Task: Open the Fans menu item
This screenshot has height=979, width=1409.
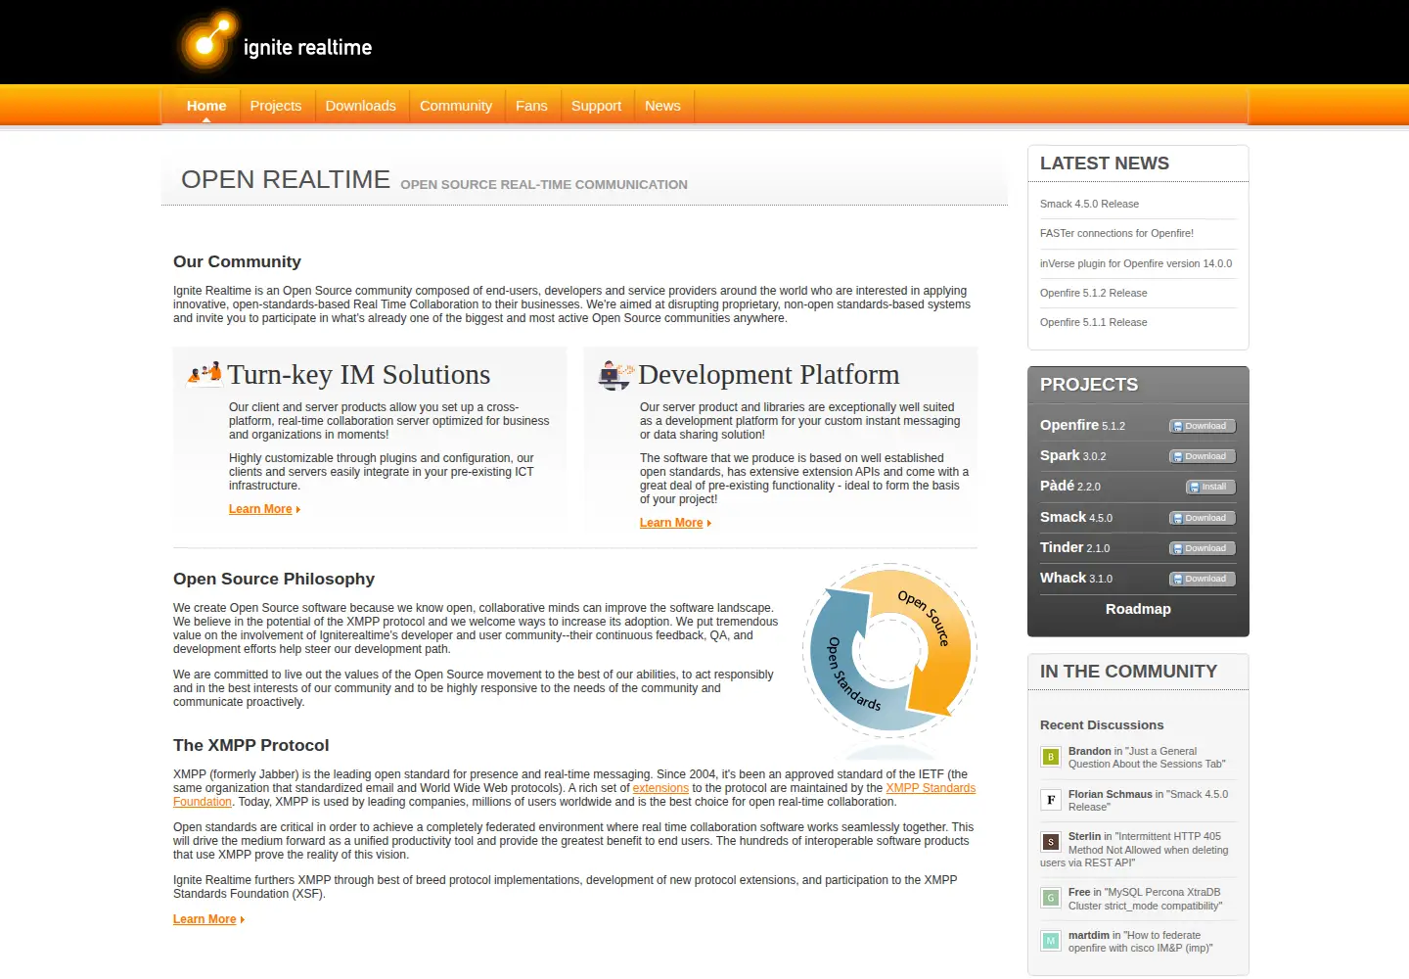Action: (531, 106)
